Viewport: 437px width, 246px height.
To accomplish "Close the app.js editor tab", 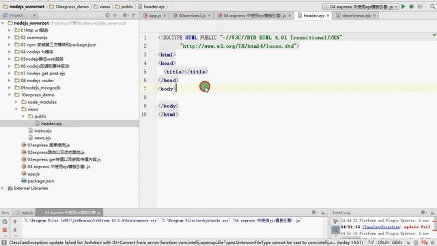I will (x=165, y=16).
